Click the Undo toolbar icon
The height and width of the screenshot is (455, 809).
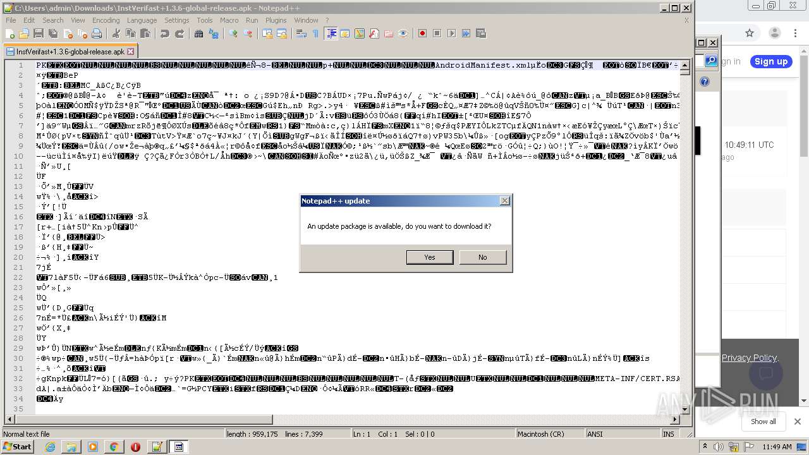point(165,33)
